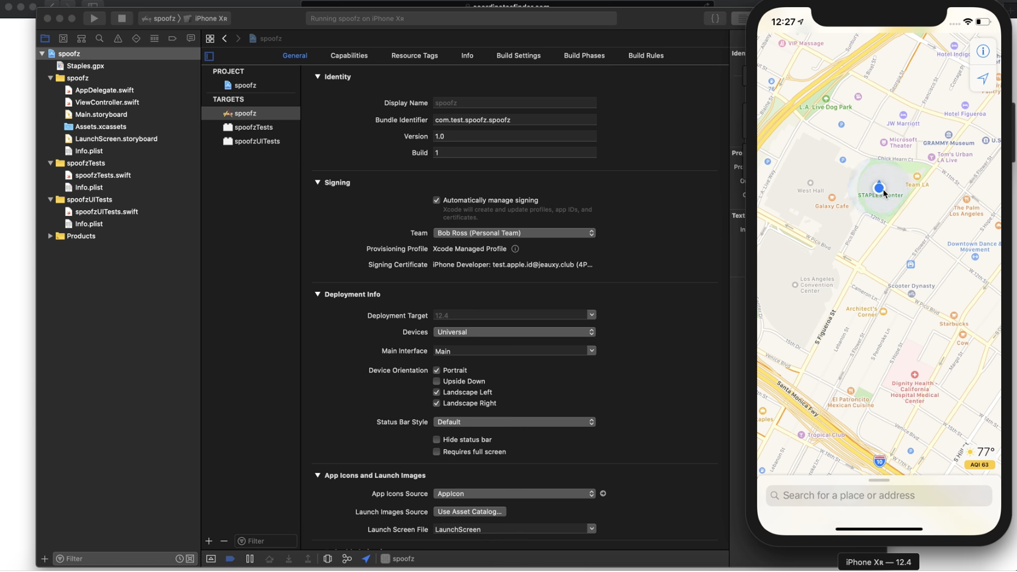
Task: Enable Requires full screen checkbox
Action: click(436, 452)
